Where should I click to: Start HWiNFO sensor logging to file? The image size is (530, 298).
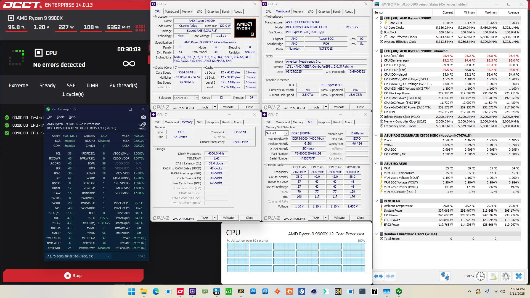[x=493, y=276]
